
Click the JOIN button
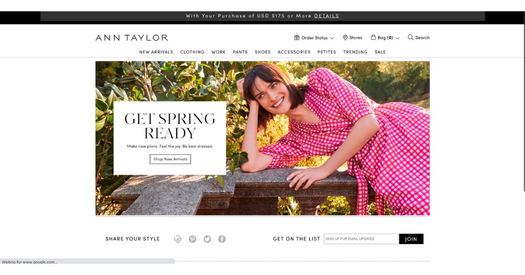click(x=411, y=239)
